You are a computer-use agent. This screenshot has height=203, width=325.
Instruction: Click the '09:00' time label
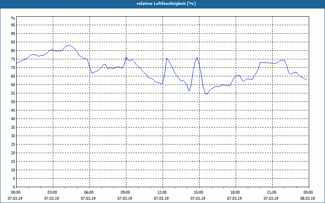[x=126, y=192]
